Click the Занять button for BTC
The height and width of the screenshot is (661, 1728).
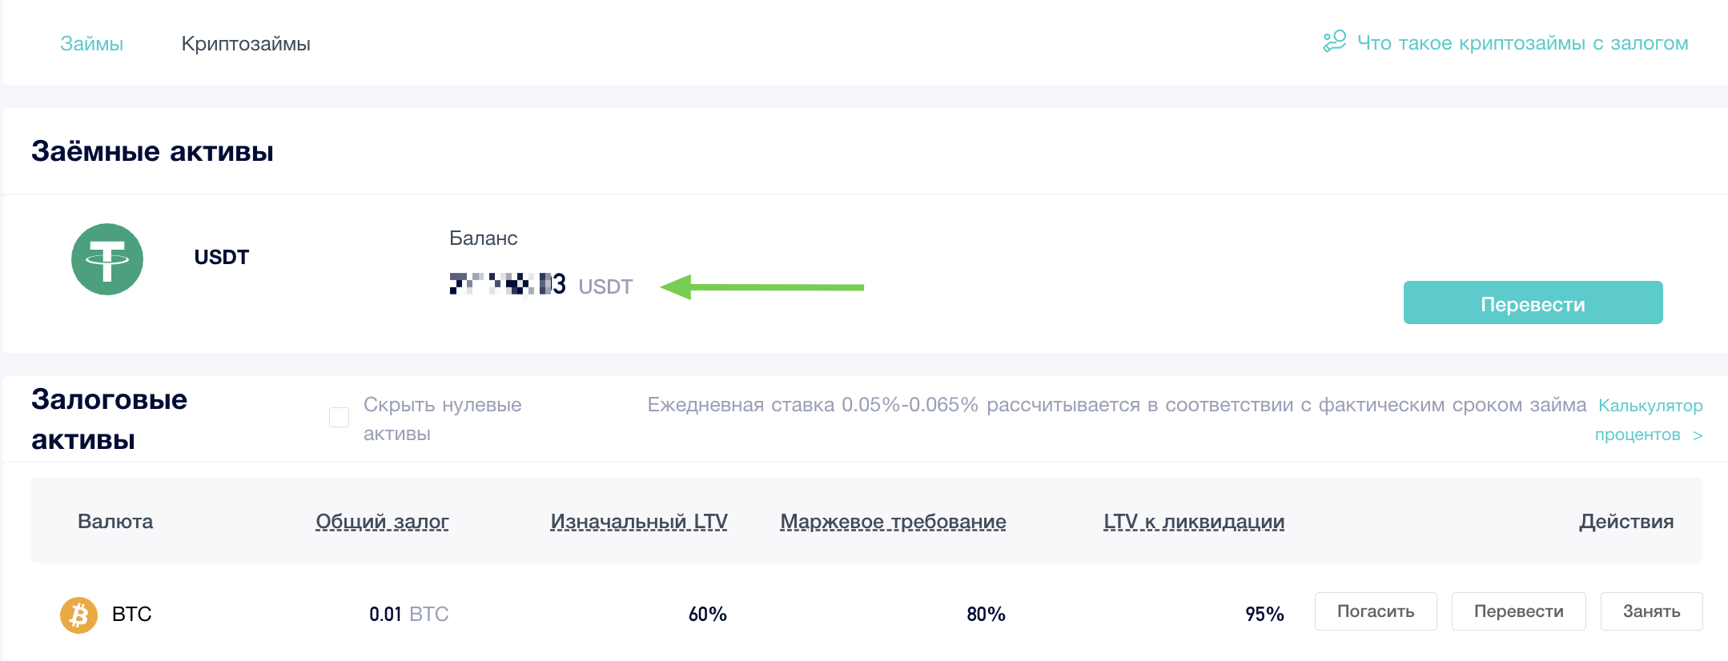point(1651,611)
